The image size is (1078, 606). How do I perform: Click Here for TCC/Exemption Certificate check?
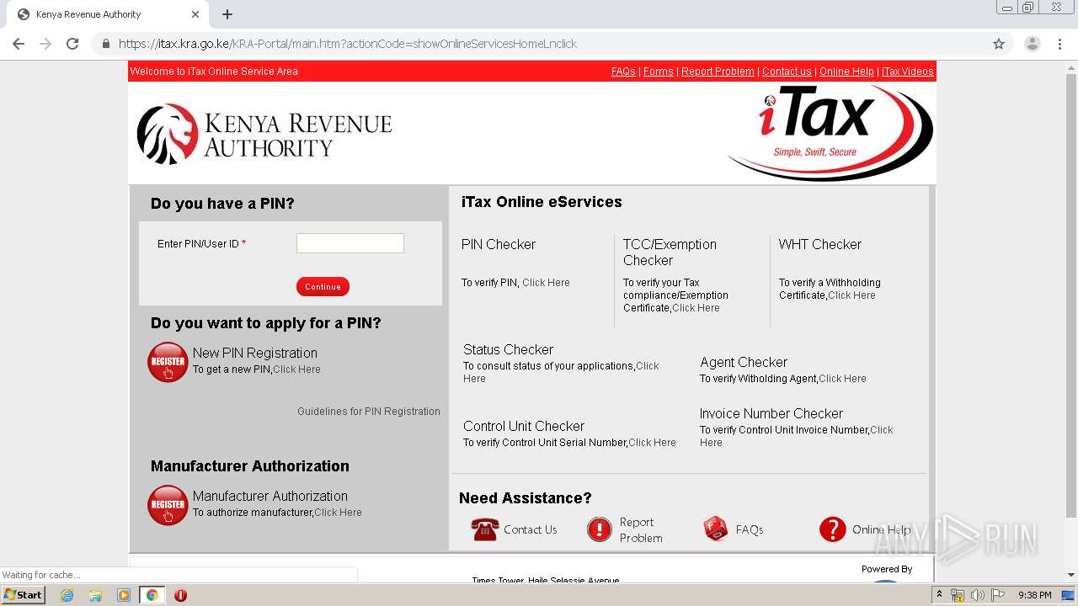point(696,308)
